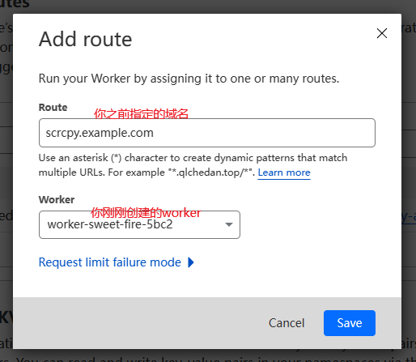
Task: Click the red Chinese annotation above Route field
Action: point(141,113)
